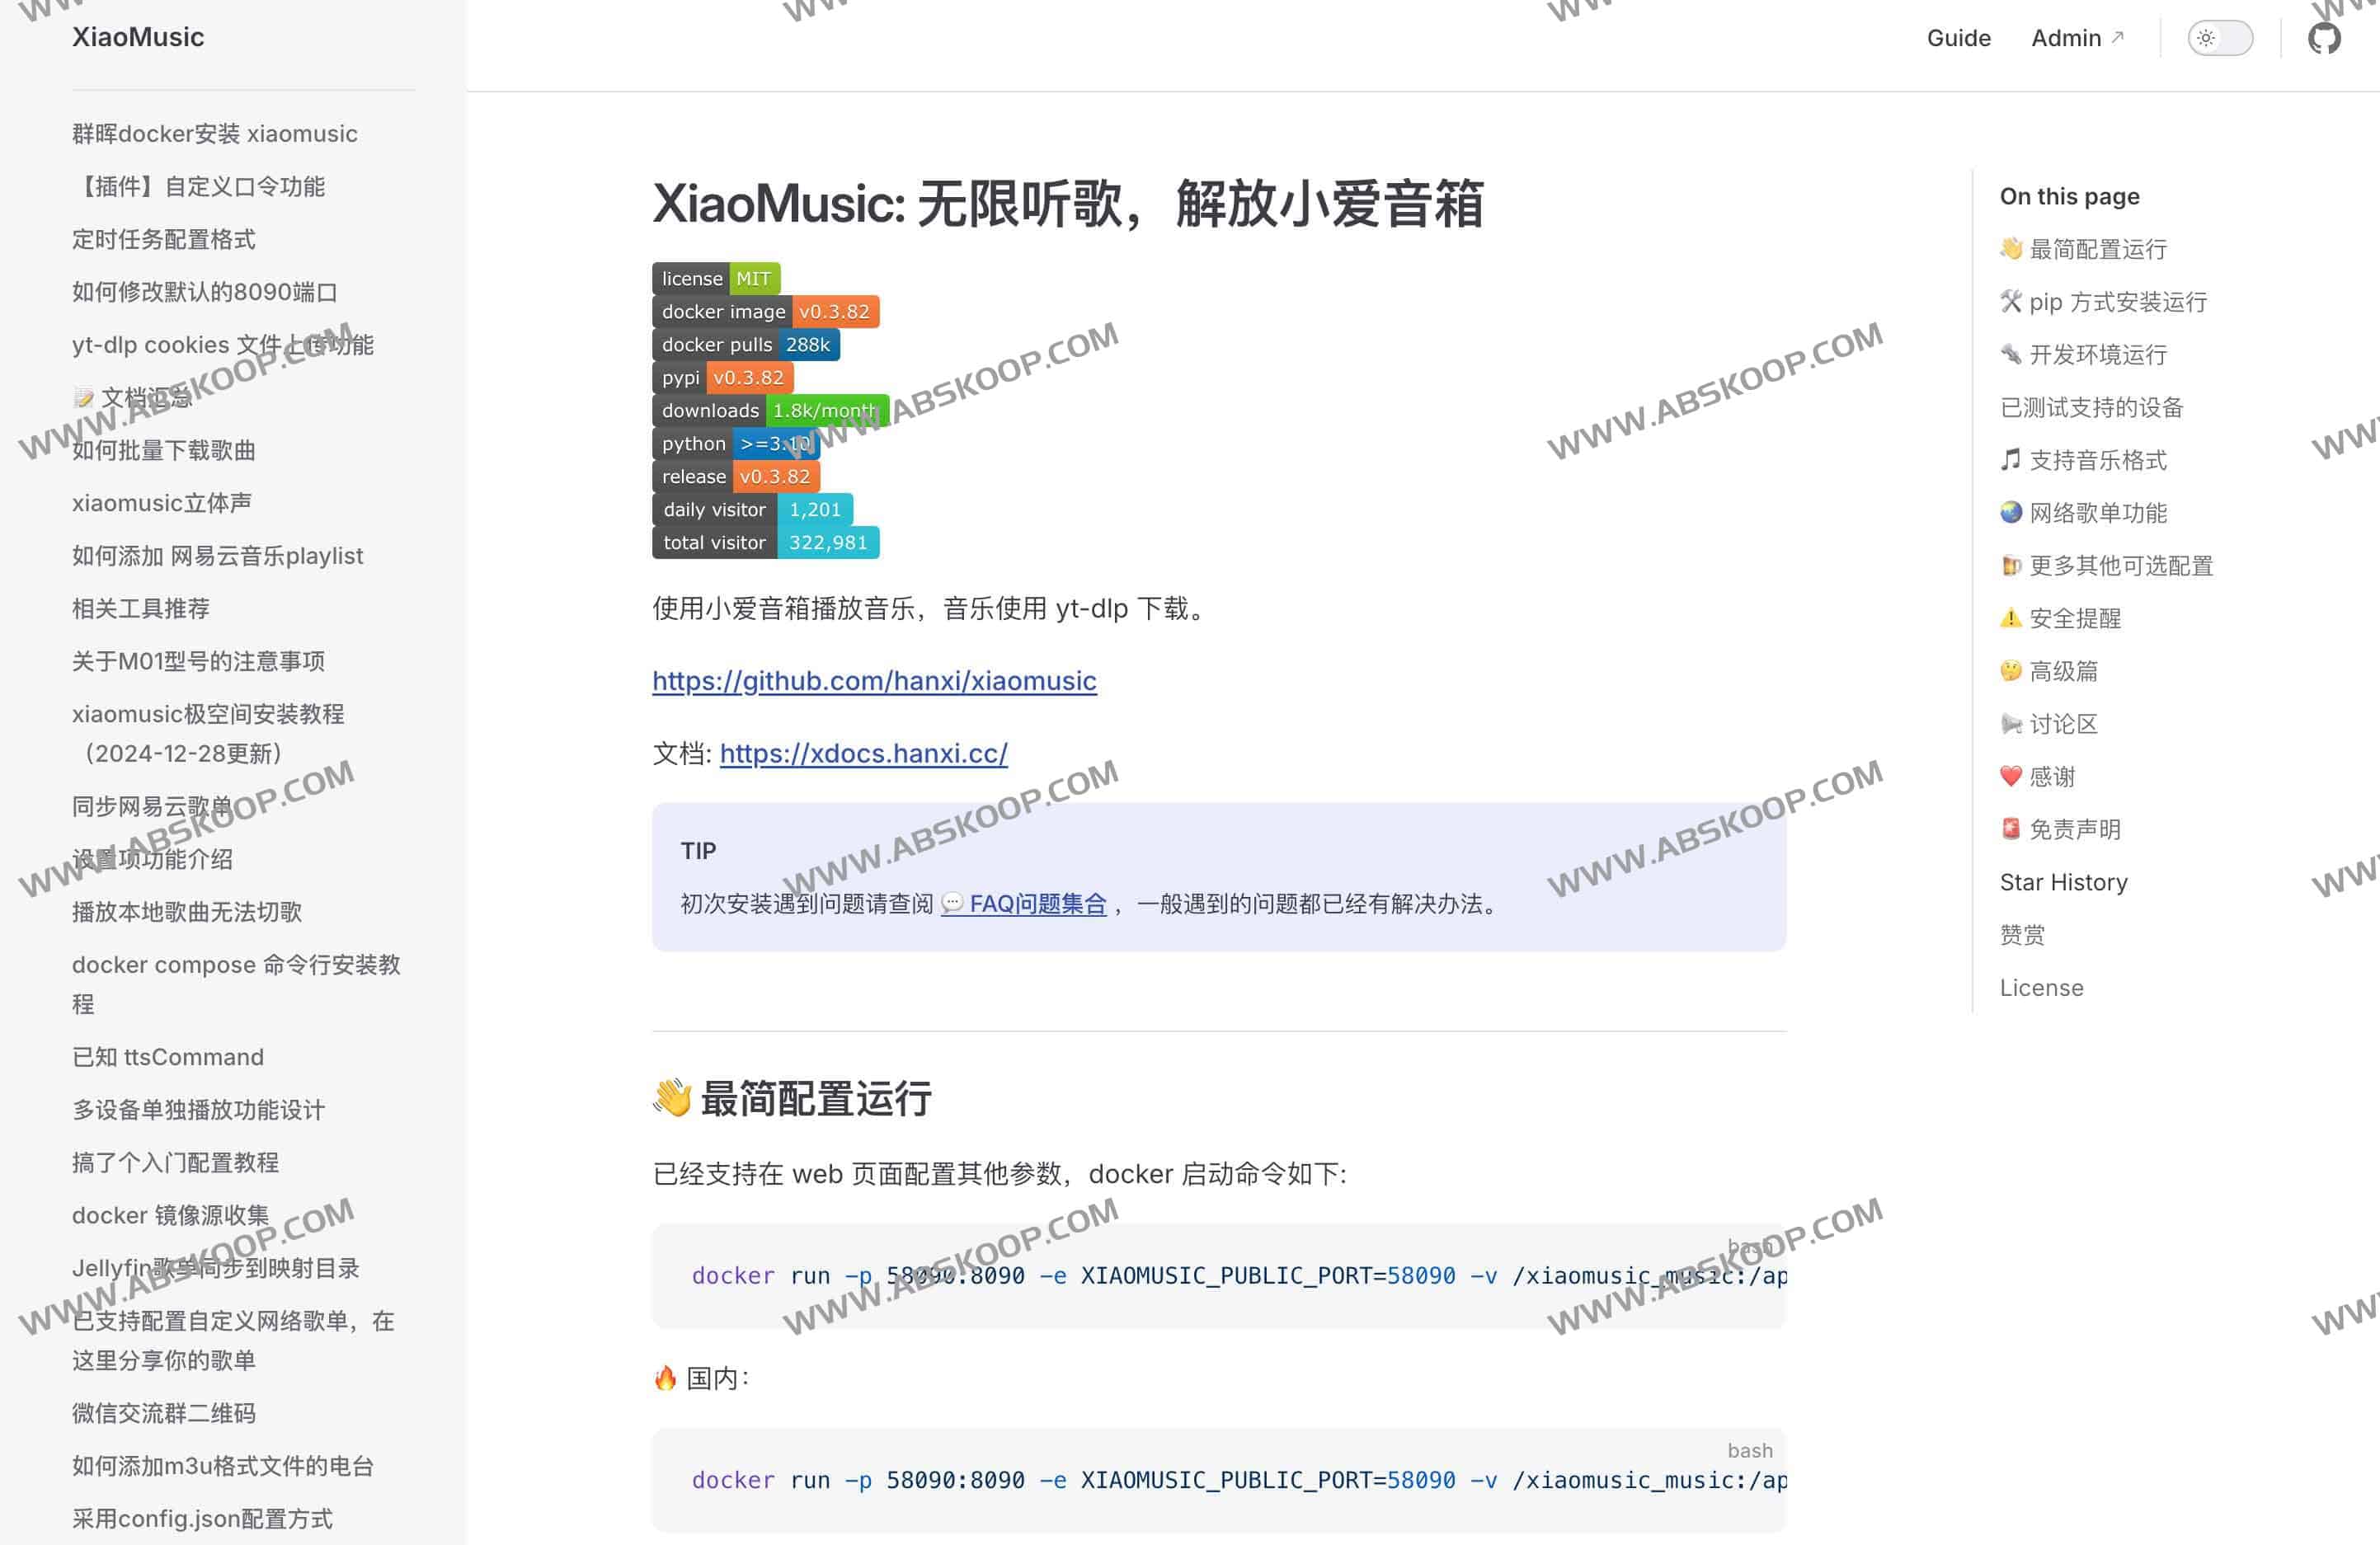Open sidebar item docker 镜像源收集

(171, 1215)
